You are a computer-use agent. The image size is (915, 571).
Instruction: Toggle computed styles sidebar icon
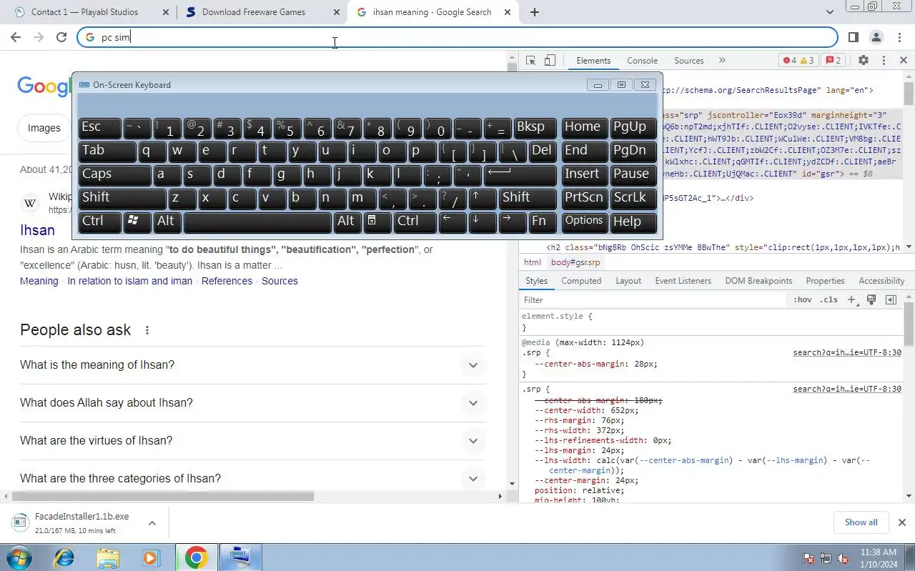pyautogui.click(x=891, y=300)
